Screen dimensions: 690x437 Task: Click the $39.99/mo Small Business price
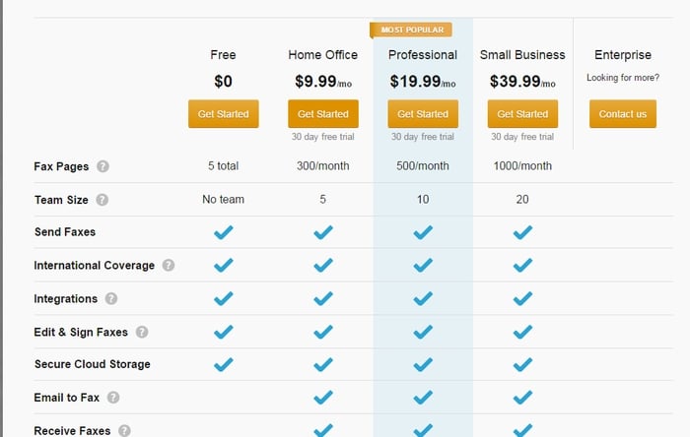pyautogui.click(x=522, y=82)
